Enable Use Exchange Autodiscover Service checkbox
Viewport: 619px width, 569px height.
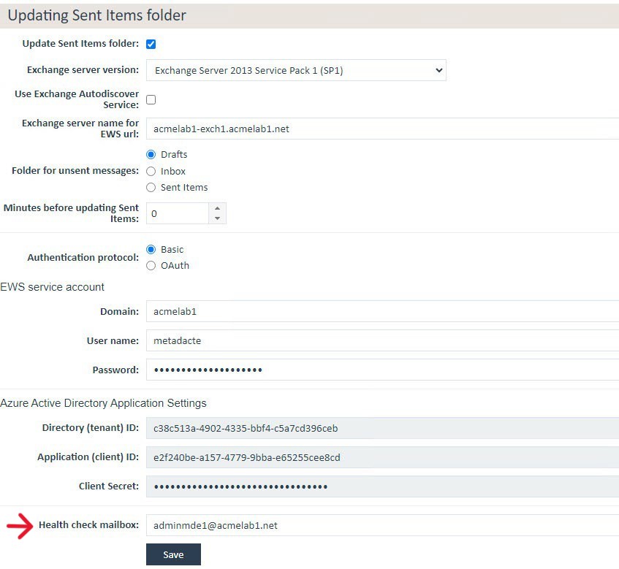pyautogui.click(x=151, y=99)
